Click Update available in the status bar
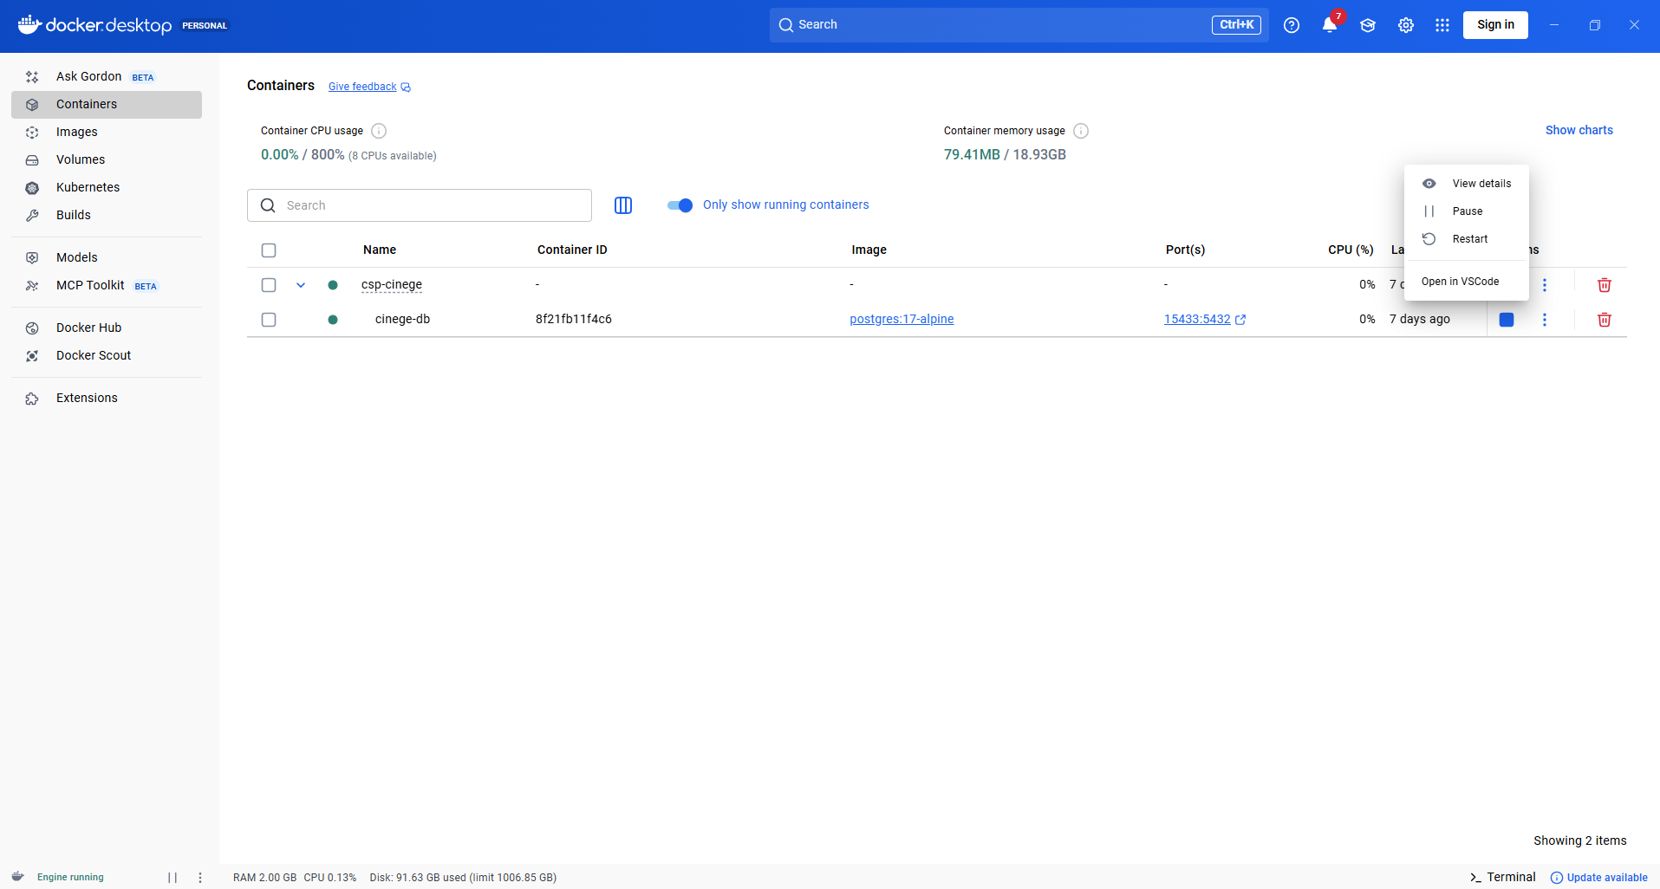1660x889 pixels. click(1599, 878)
